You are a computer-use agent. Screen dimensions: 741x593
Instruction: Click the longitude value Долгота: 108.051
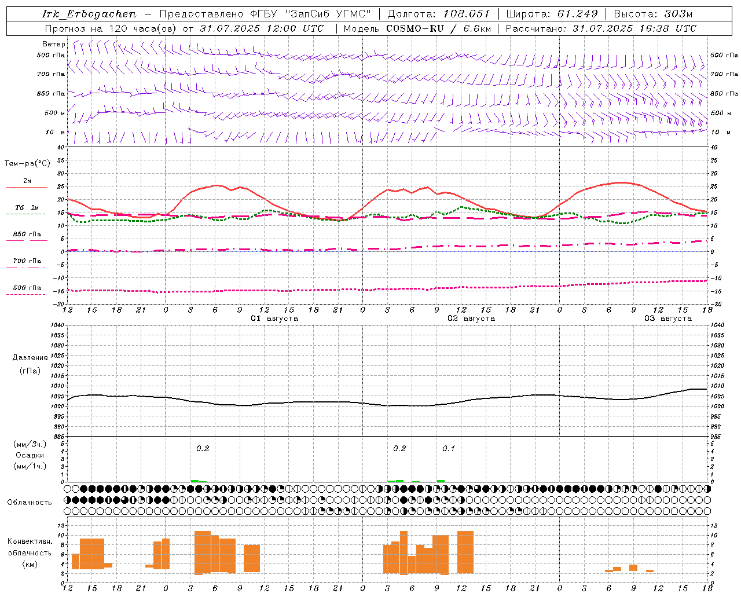[439, 14]
